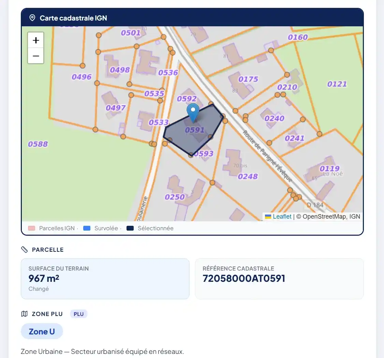Click the D 184 road label
The width and height of the screenshot is (384, 358).
[315, 205]
